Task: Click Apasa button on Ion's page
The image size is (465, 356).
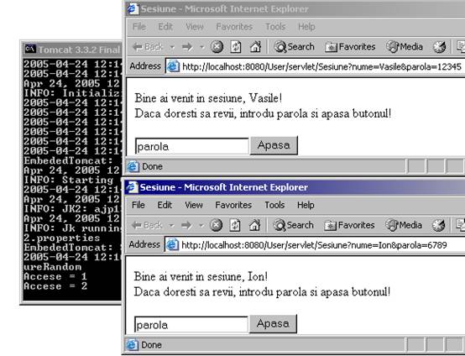Action: pyautogui.click(x=273, y=323)
